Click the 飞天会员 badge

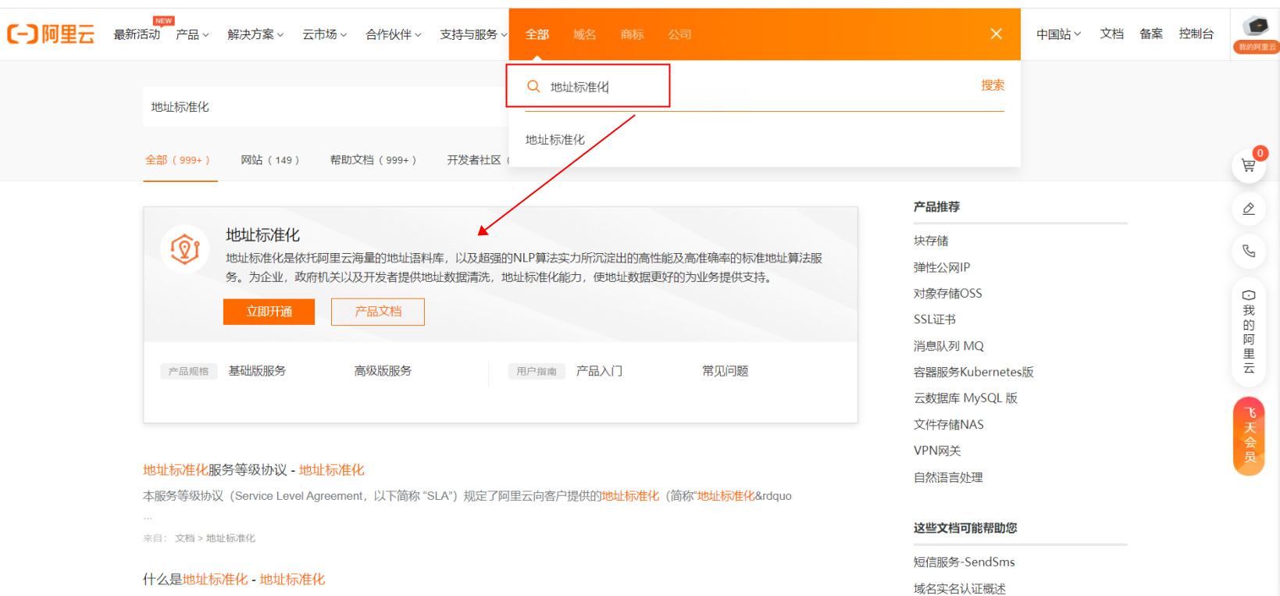point(1249,436)
